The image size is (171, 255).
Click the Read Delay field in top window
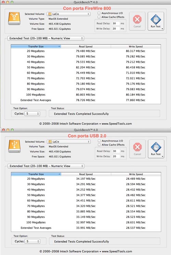116,24
